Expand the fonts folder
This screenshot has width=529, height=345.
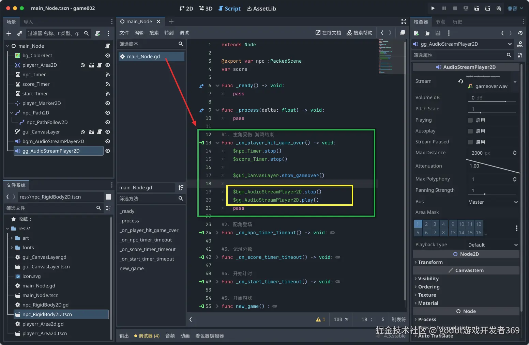12,248
